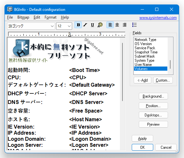Click the 空き容量: label text
The height and width of the screenshot is (158, 184).
(x=19, y=111)
